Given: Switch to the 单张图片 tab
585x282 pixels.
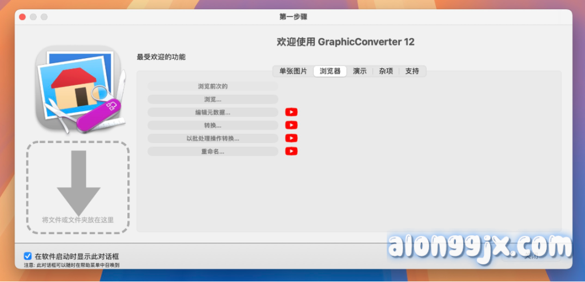Looking at the screenshot, I should pos(293,71).
